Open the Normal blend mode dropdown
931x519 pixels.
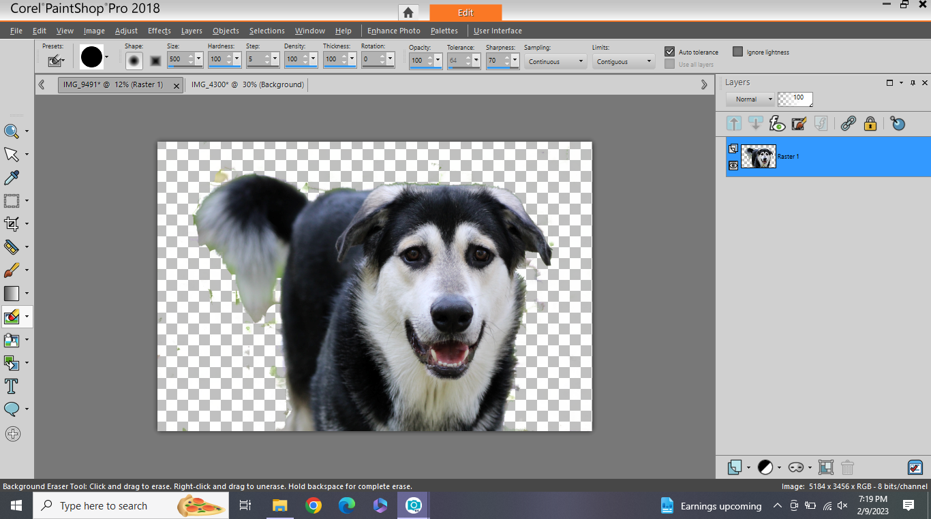750,99
